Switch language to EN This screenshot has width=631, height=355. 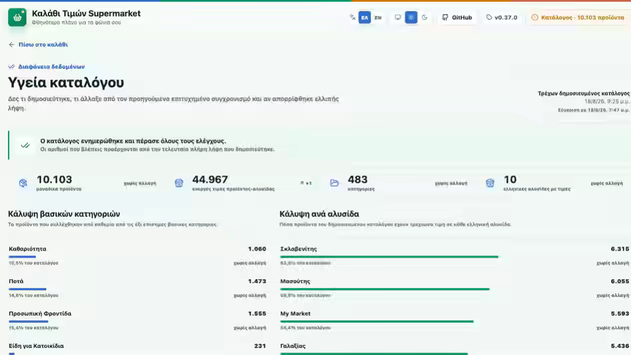[378, 17]
